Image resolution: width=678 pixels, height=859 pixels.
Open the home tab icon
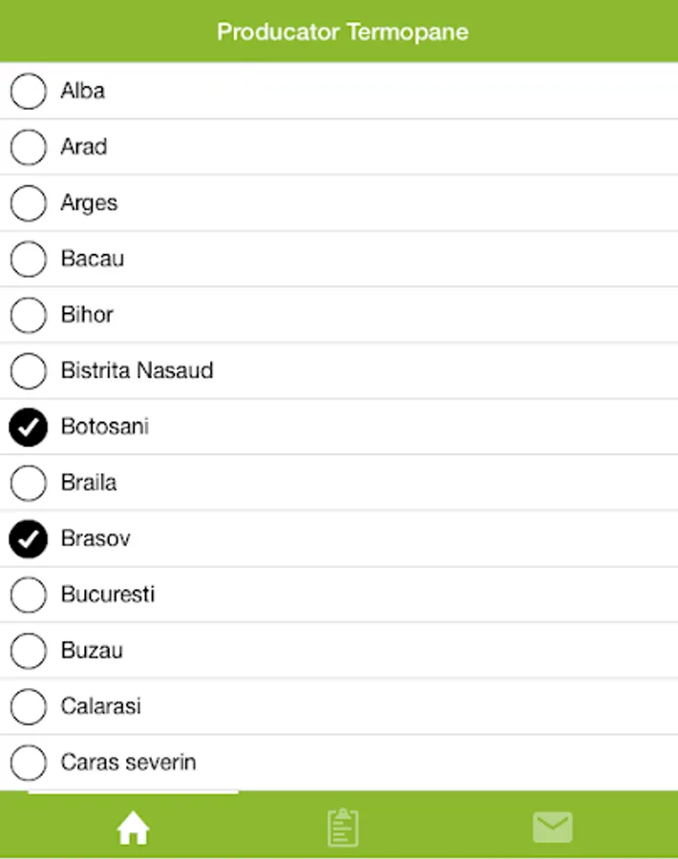click(133, 828)
